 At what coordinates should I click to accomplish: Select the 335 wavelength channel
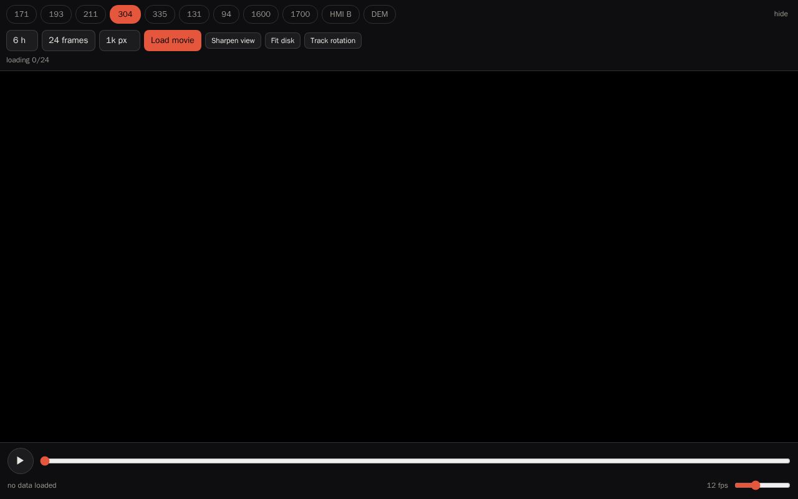[160, 14]
